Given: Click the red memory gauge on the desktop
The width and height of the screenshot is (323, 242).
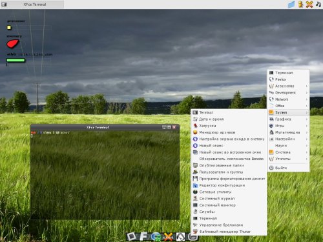Looking at the screenshot, I should (12, 44).
